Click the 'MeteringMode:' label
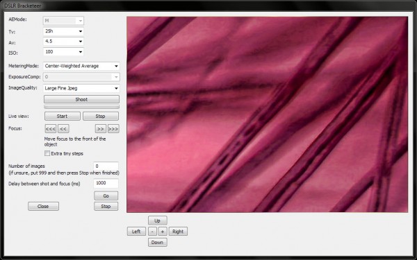The image size is (417, 260). tap(24, 66)
